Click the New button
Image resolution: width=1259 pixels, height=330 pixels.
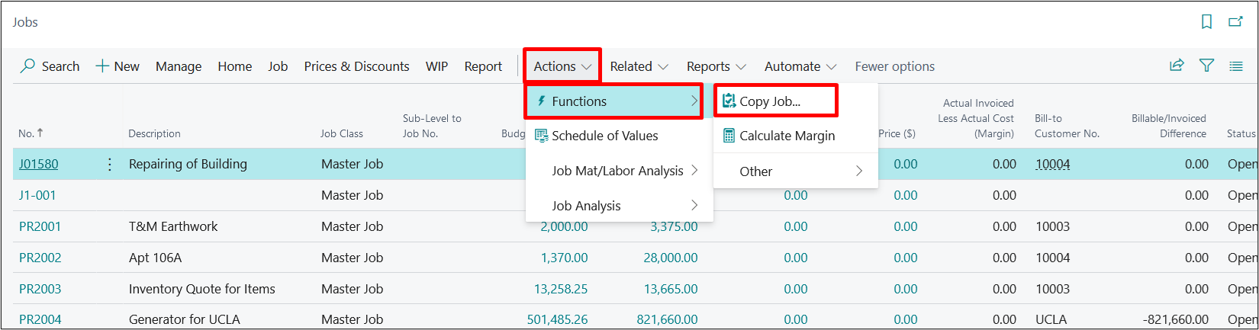[x=118, y=66]
